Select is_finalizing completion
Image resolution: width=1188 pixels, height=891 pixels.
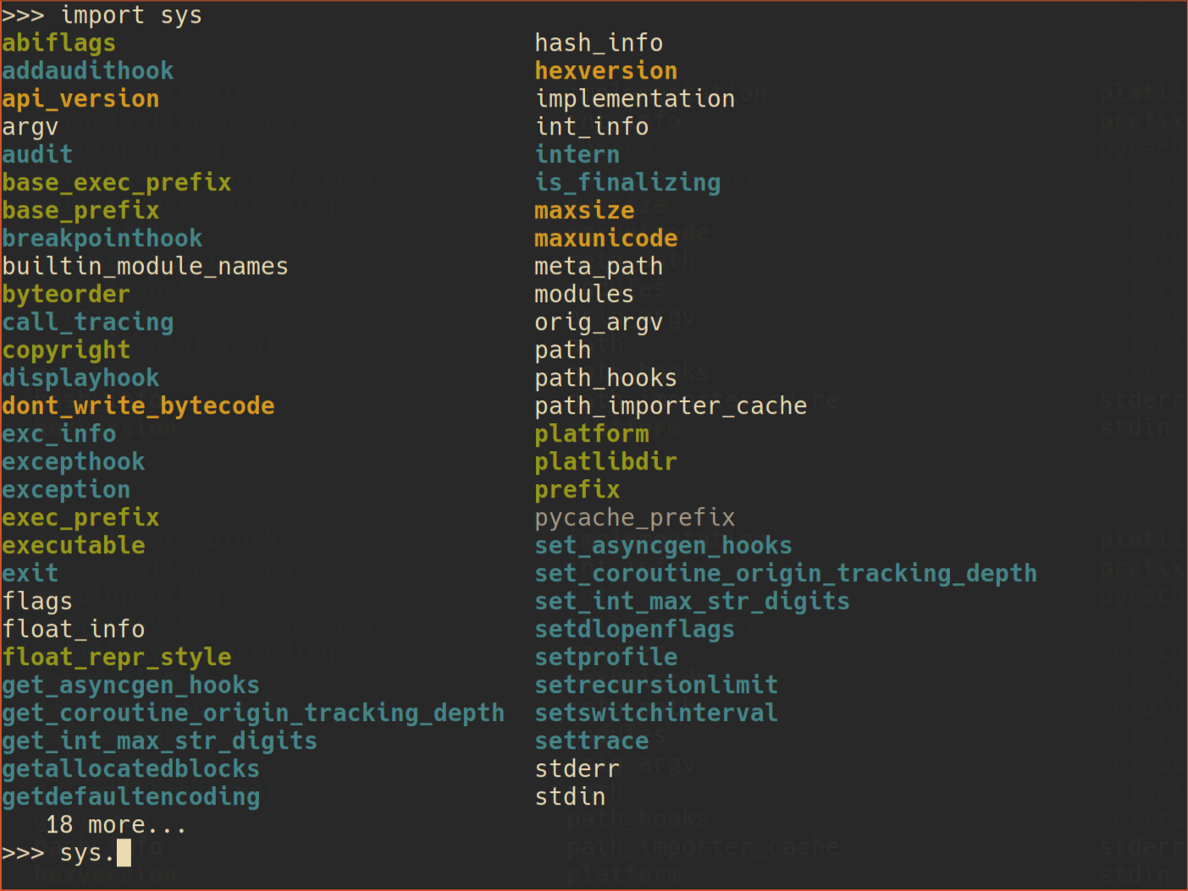pyautogui.click(x=627, y=183)
